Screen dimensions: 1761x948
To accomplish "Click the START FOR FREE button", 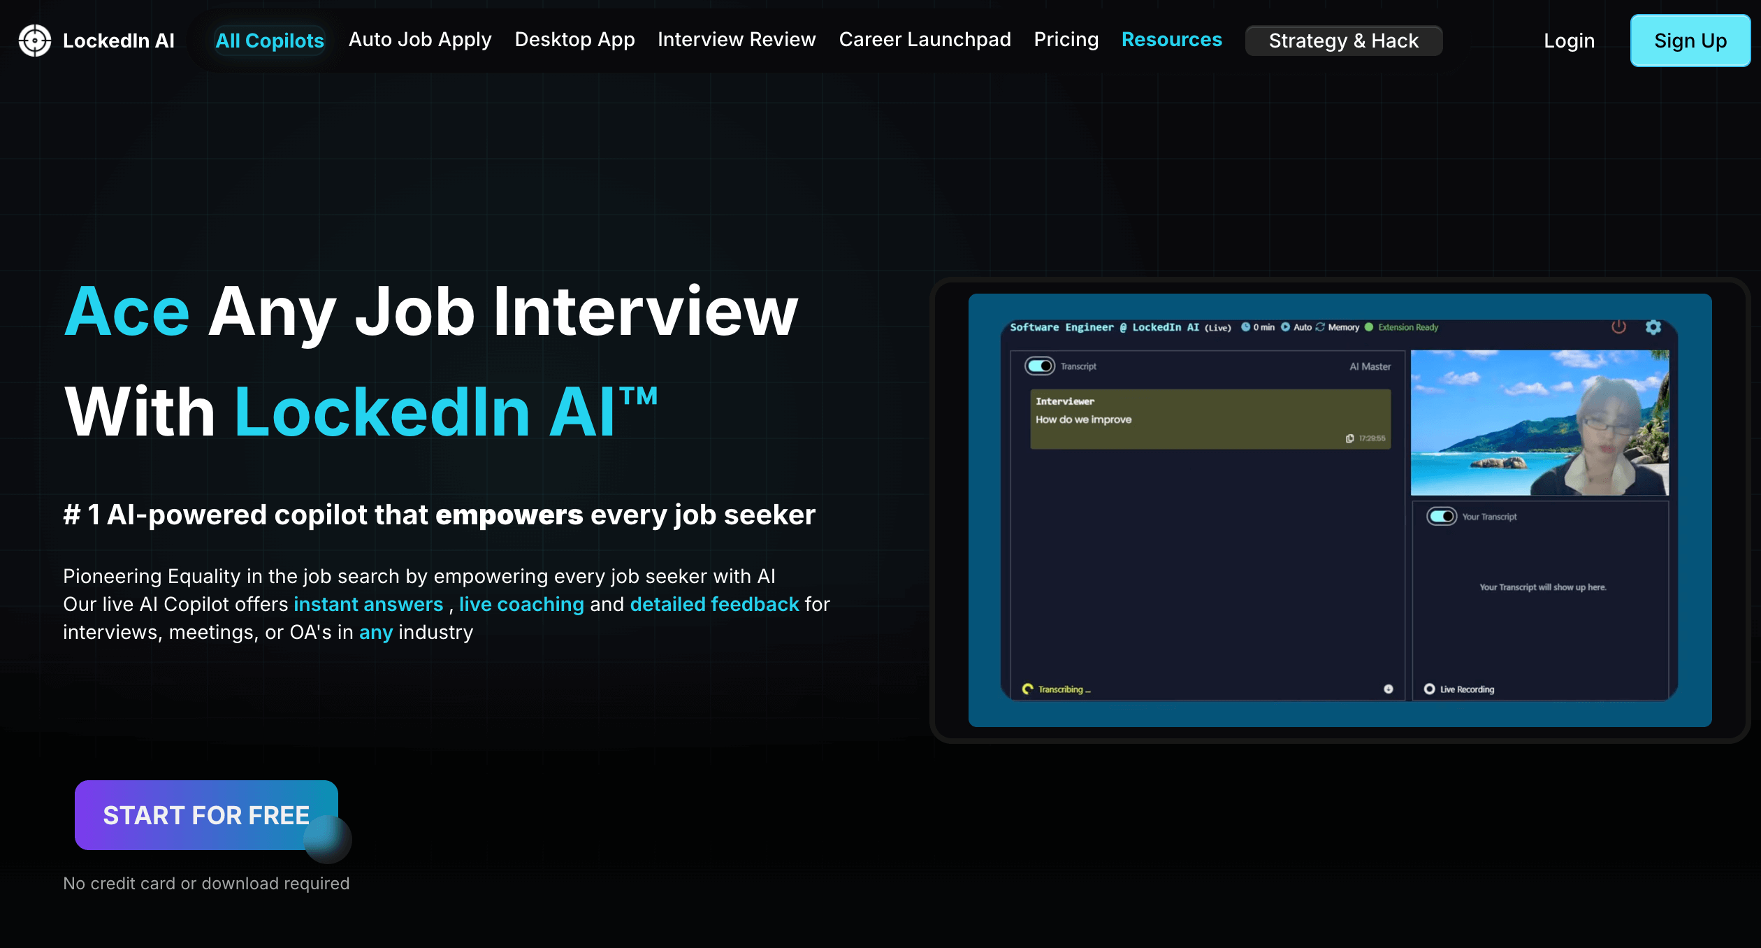I will (206, 815).
